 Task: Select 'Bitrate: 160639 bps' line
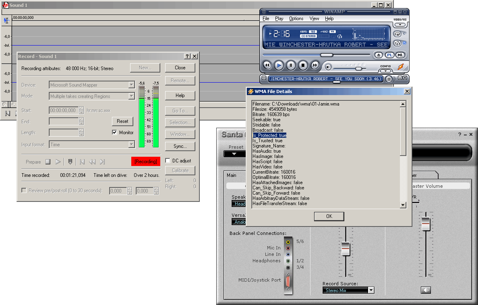click(x=271, y=114)
